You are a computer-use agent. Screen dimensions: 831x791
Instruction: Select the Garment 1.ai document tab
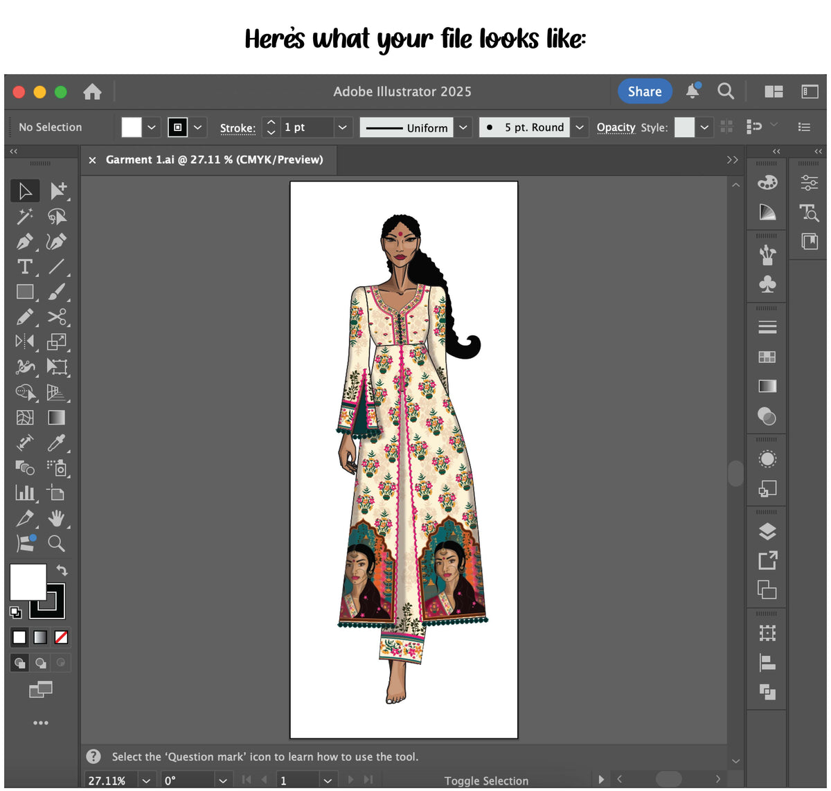[x=214, y=159]
